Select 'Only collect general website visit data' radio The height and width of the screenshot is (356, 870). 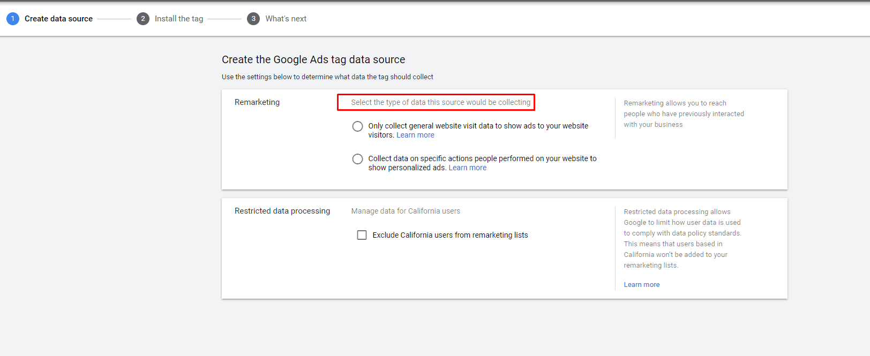coord(357,126)
